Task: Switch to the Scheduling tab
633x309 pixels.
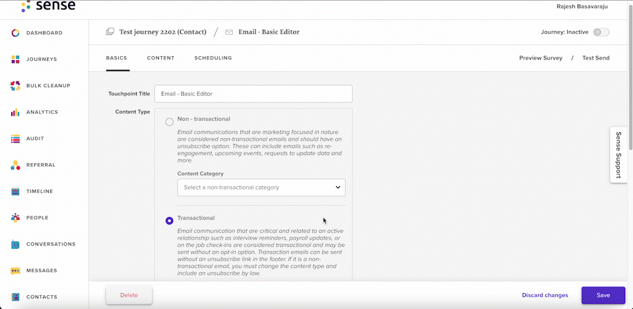Action: click(x=213, y=57)
